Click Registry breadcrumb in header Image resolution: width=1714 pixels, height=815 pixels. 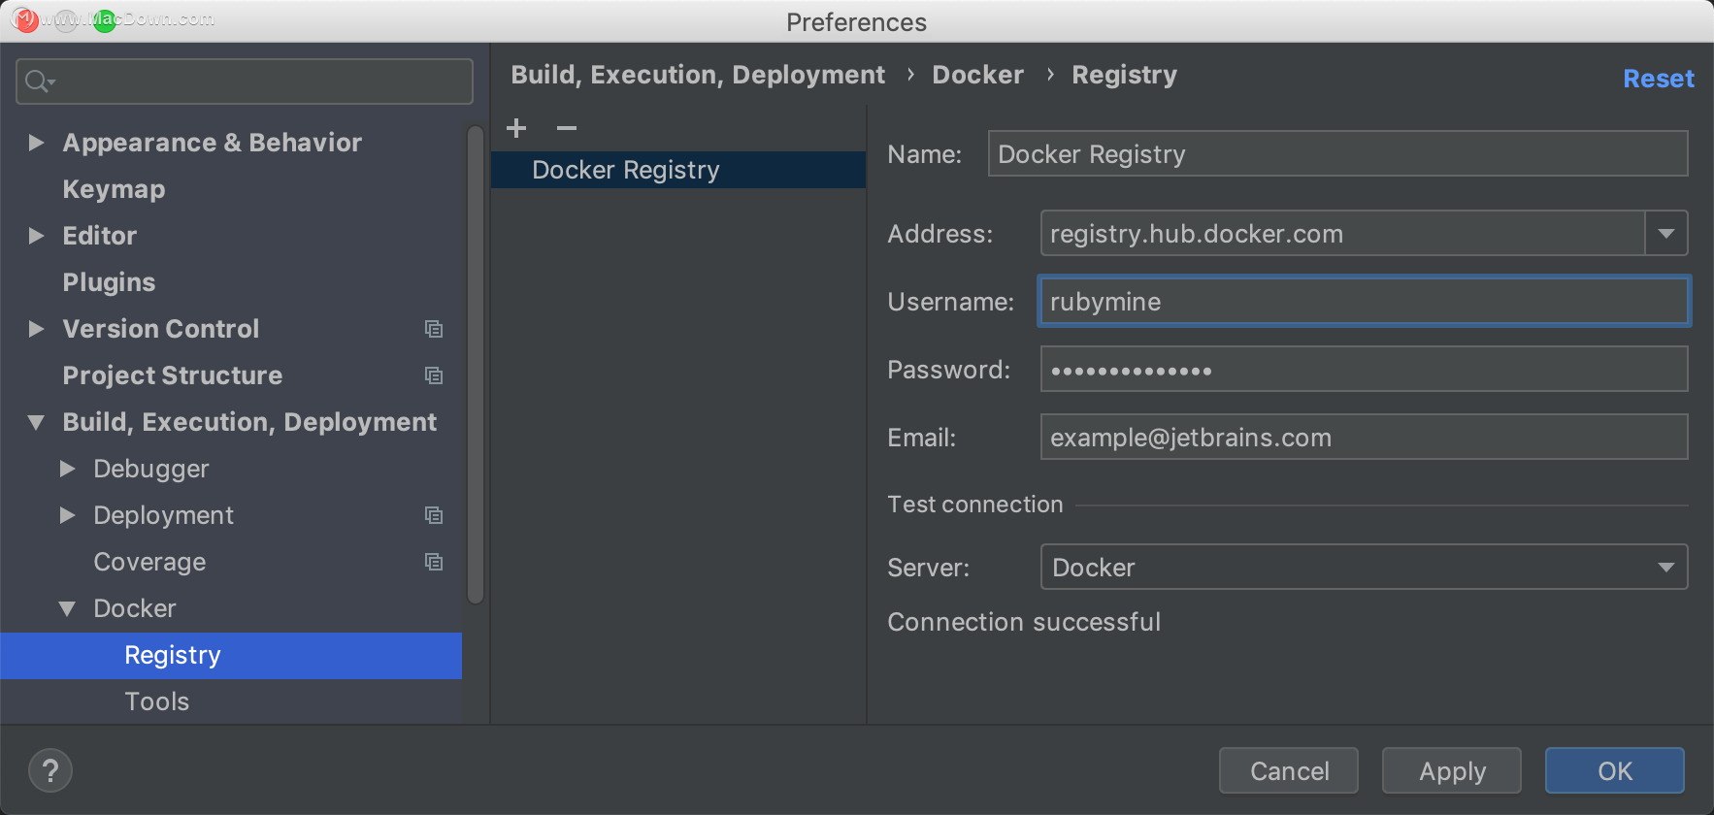tap(1124, 75)
